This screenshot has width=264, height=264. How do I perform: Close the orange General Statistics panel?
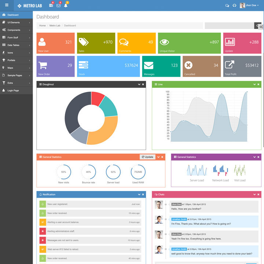tap(162, 157)
